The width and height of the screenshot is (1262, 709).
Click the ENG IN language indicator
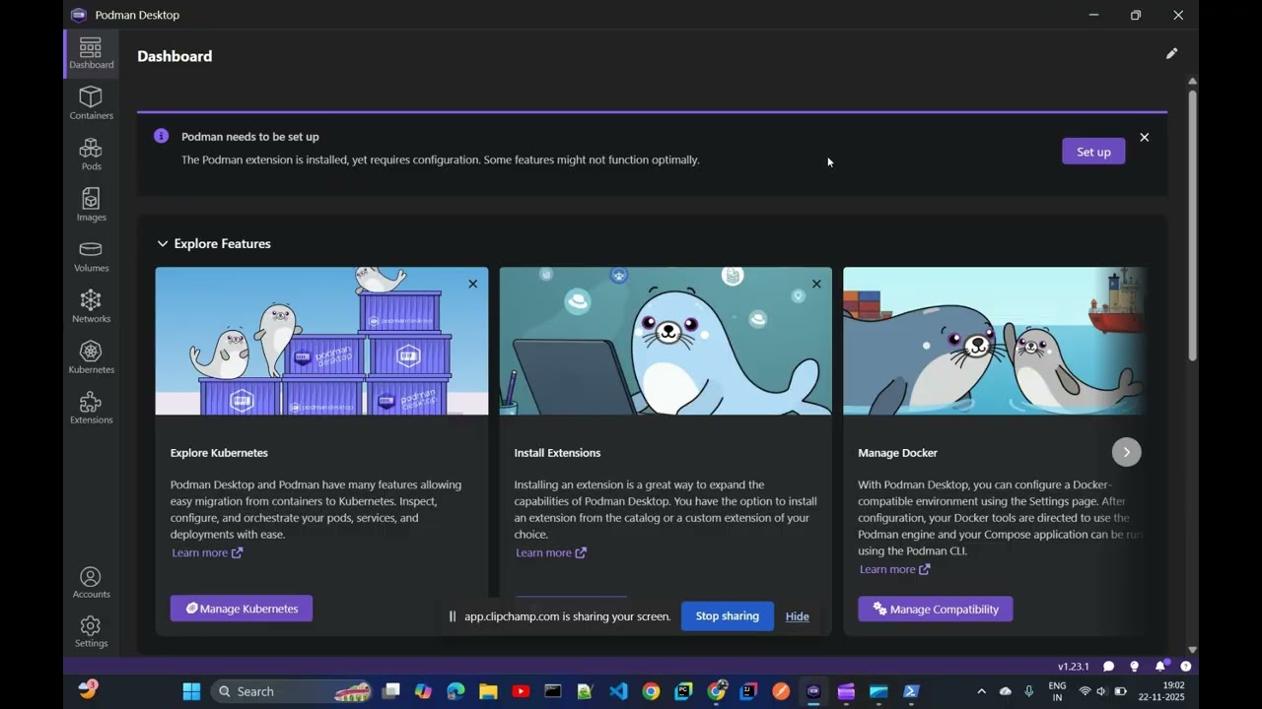tap(1057, 691)
